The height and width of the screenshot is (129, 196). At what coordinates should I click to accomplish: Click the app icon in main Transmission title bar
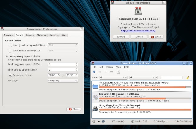tap(93, 63)
